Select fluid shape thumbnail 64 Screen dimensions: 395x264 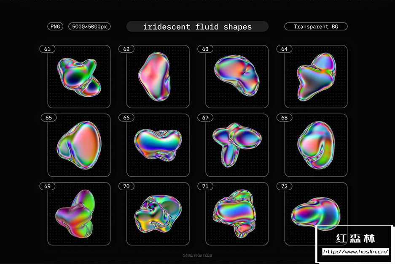point(316,76)
